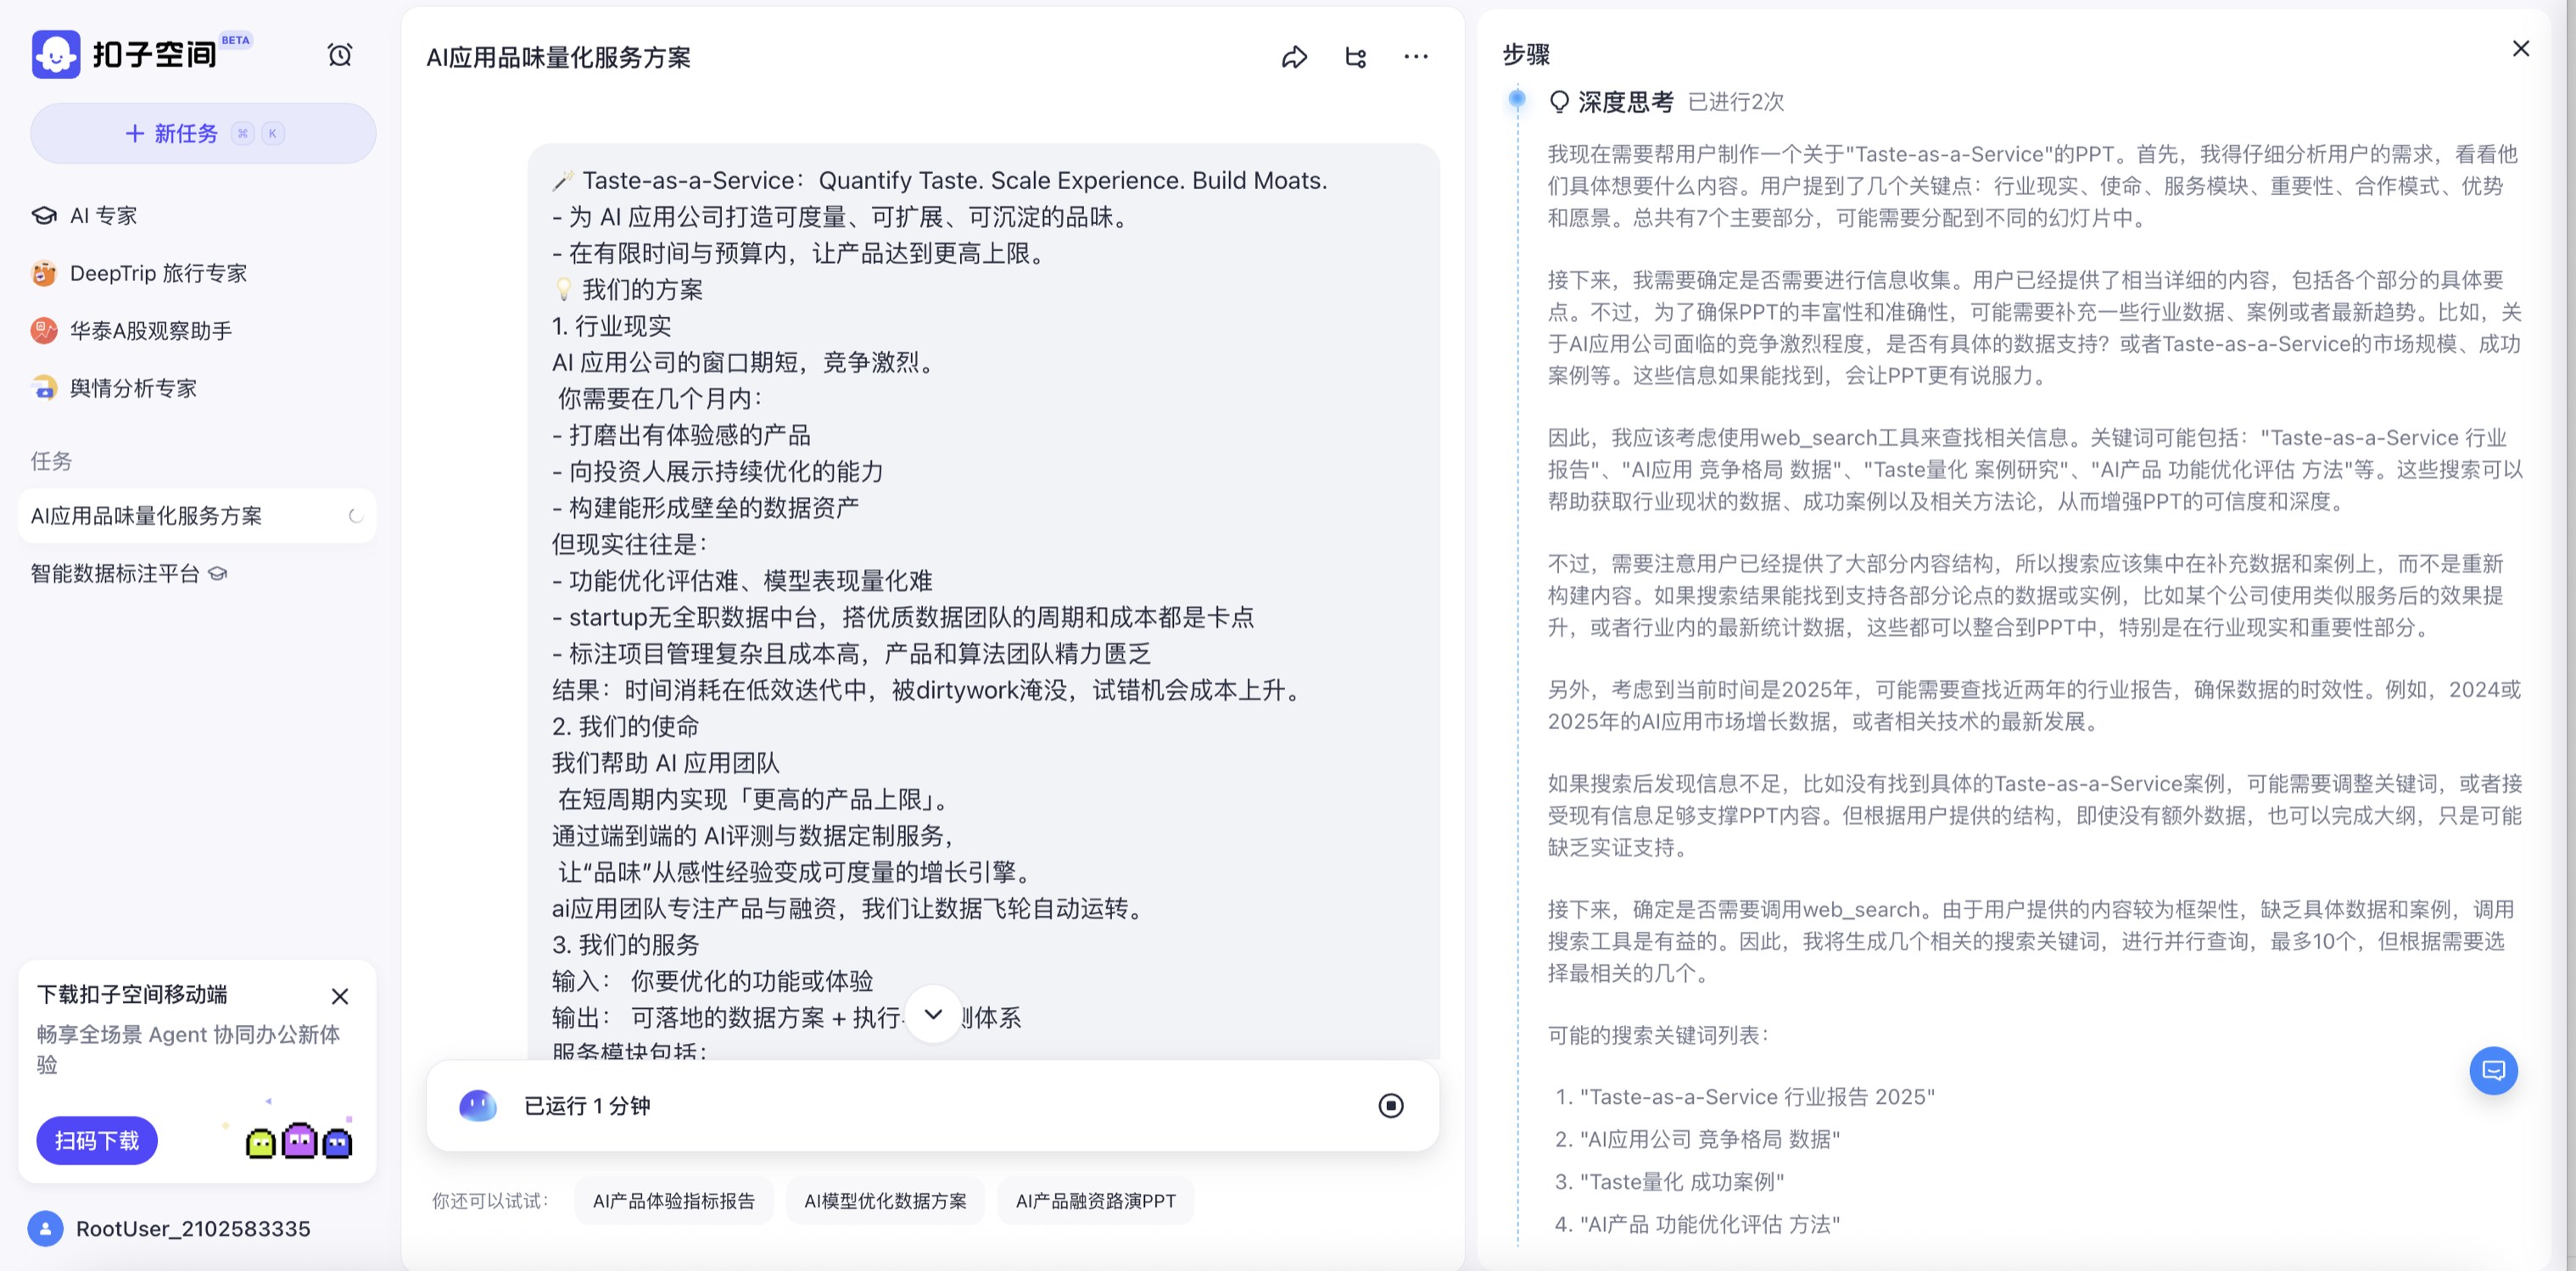Try the AI产品融资路演PPT suggestion
Image resolution: width=2576 pixels, height=1271 pixels.
pos(1095,1201)
